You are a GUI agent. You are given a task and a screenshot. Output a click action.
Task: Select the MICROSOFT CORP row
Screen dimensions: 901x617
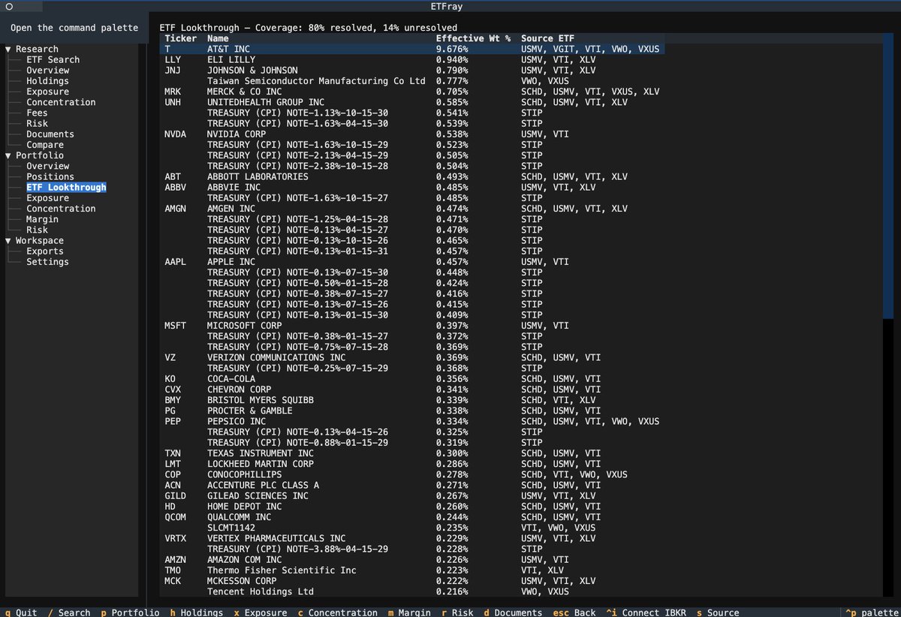click(x=411, y=326)
